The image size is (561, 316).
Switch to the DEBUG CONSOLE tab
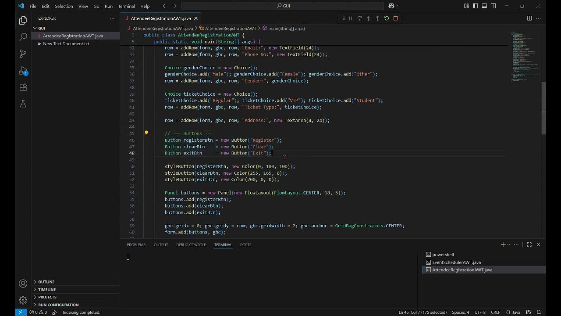191,244
